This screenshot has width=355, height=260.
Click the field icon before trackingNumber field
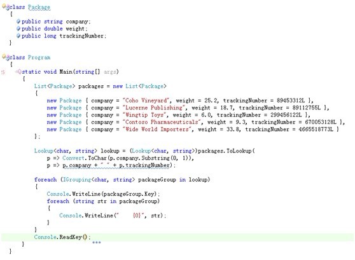pyautogui.click(x=18, y=36)
